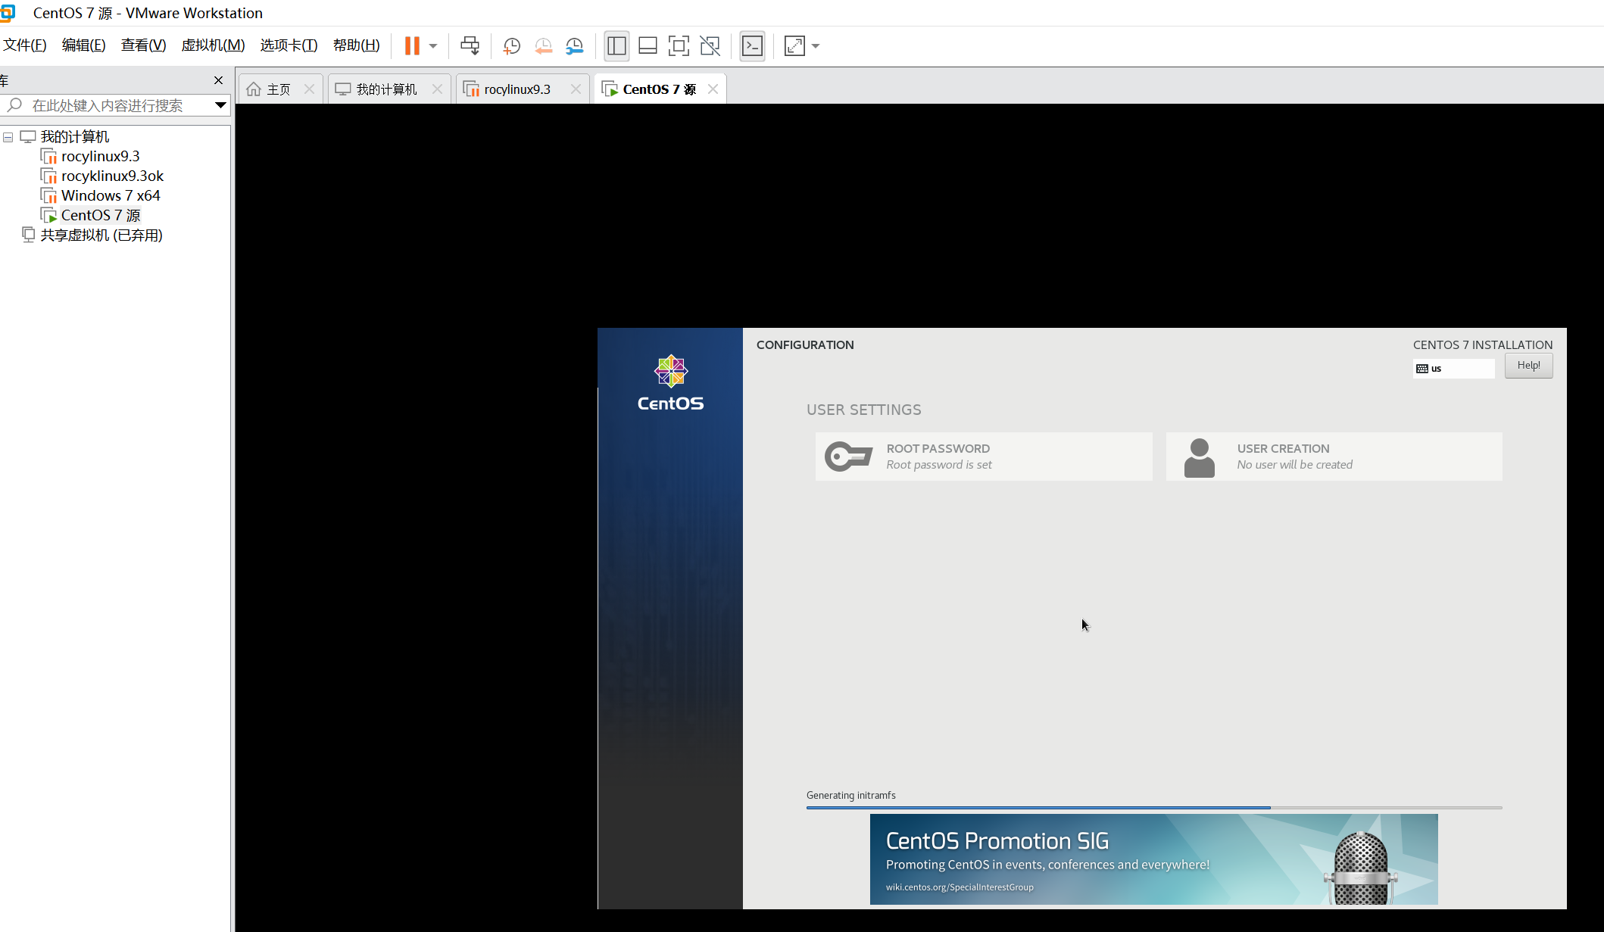Toggle the thumbnail bar view icon
This screenshot has width=1604, height=932.
pyautogui.click(x=648, y=45)
